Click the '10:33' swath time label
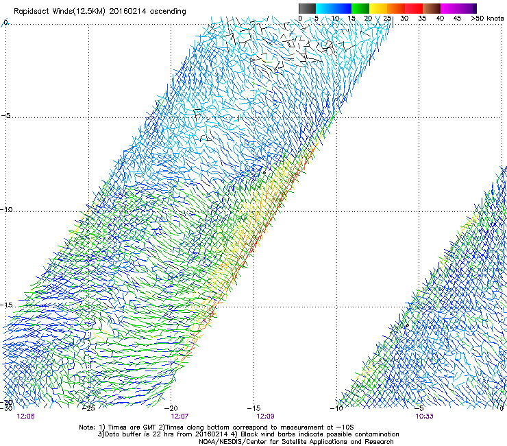 click(x=425, y=416)
